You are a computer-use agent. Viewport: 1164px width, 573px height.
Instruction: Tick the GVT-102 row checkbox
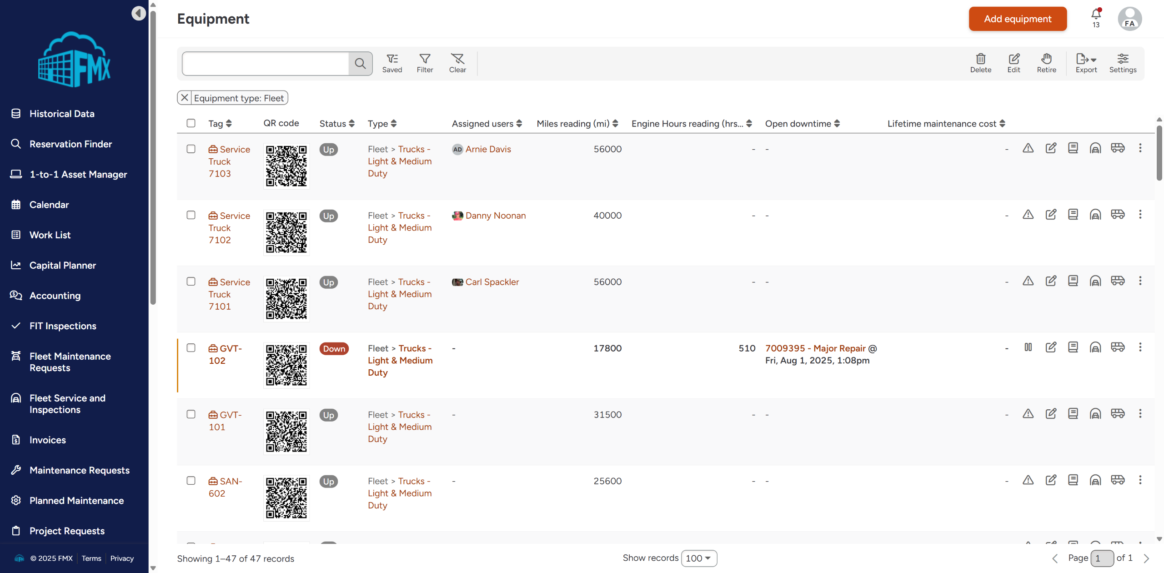point(191,348)
